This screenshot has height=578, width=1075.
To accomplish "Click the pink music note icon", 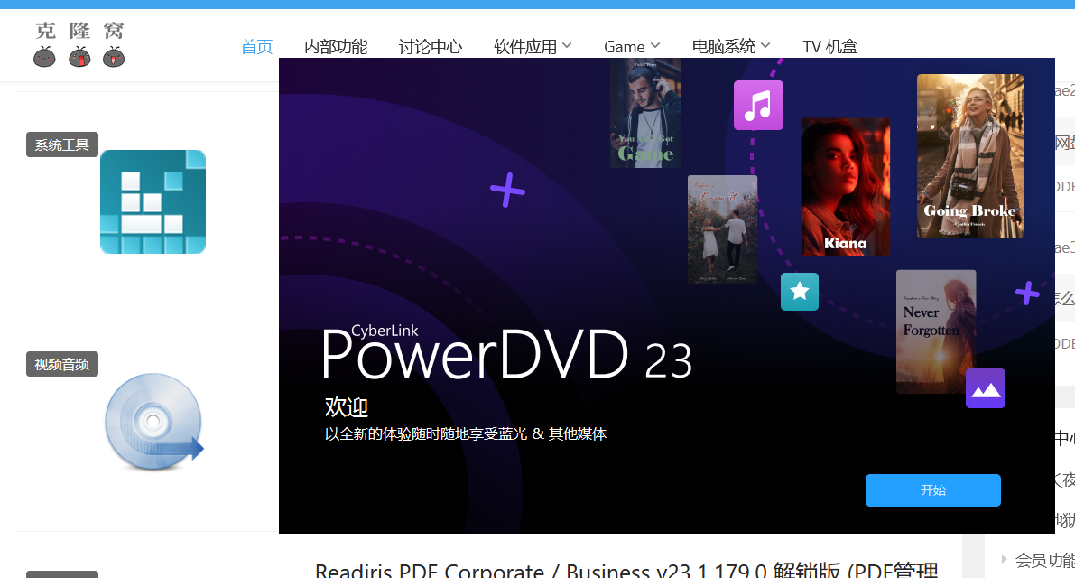I will pos(758,105).
